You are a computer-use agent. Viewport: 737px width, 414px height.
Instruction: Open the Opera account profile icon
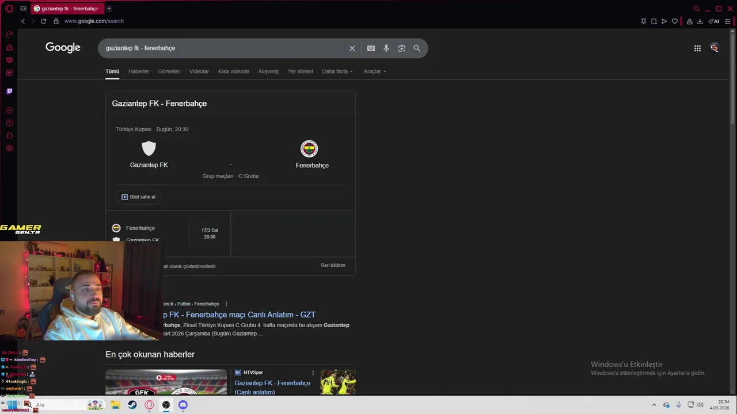coord(689,21)
